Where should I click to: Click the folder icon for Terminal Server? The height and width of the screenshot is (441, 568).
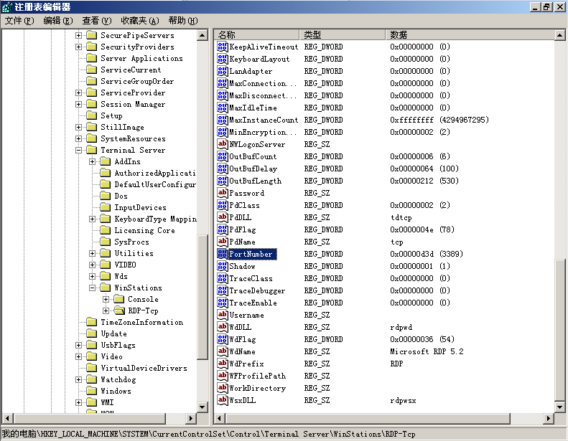click(92, 150)
